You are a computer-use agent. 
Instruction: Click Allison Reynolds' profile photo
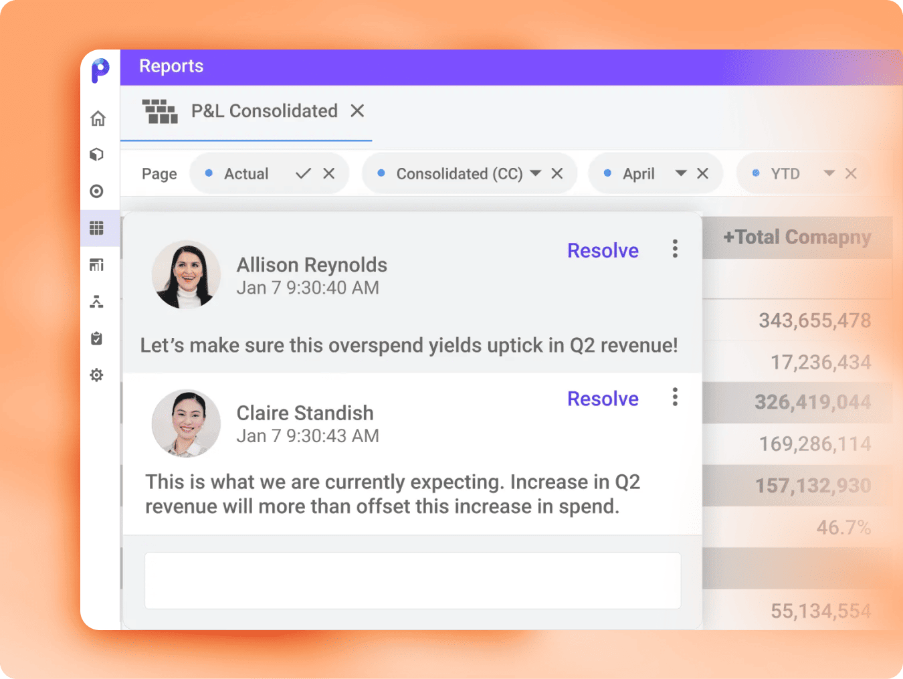pos(186,274)
